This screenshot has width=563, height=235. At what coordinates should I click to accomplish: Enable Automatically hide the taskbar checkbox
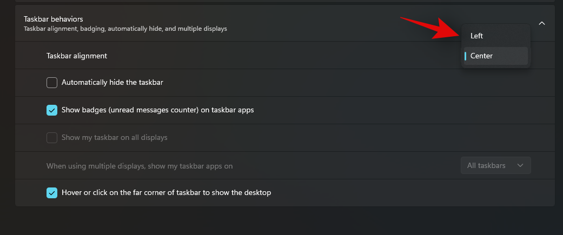[52, 83]
